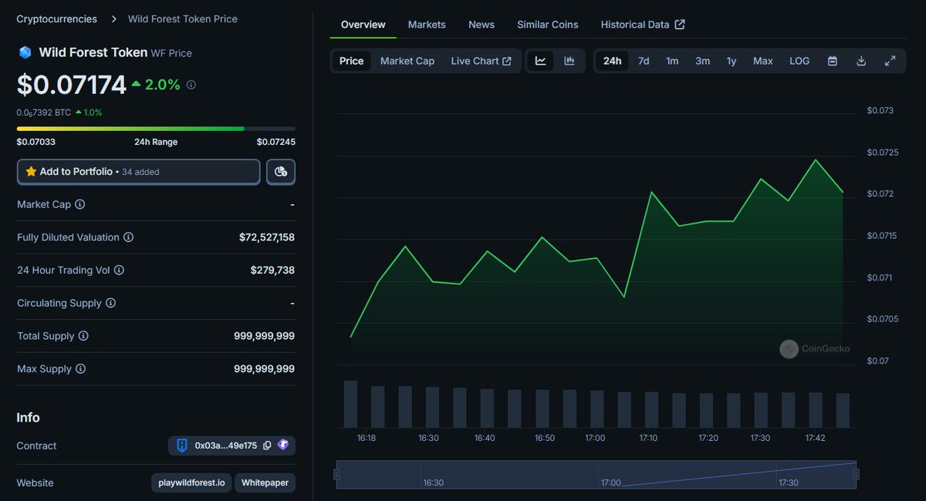Open the calendar date range picker
This screenshot has width=926, height=501.
click(x=833, y=61)
